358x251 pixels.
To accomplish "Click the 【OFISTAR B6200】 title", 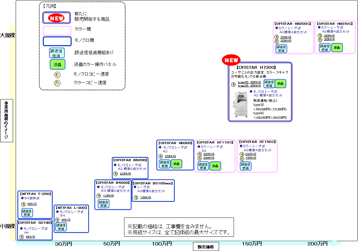I will (130, 160).
